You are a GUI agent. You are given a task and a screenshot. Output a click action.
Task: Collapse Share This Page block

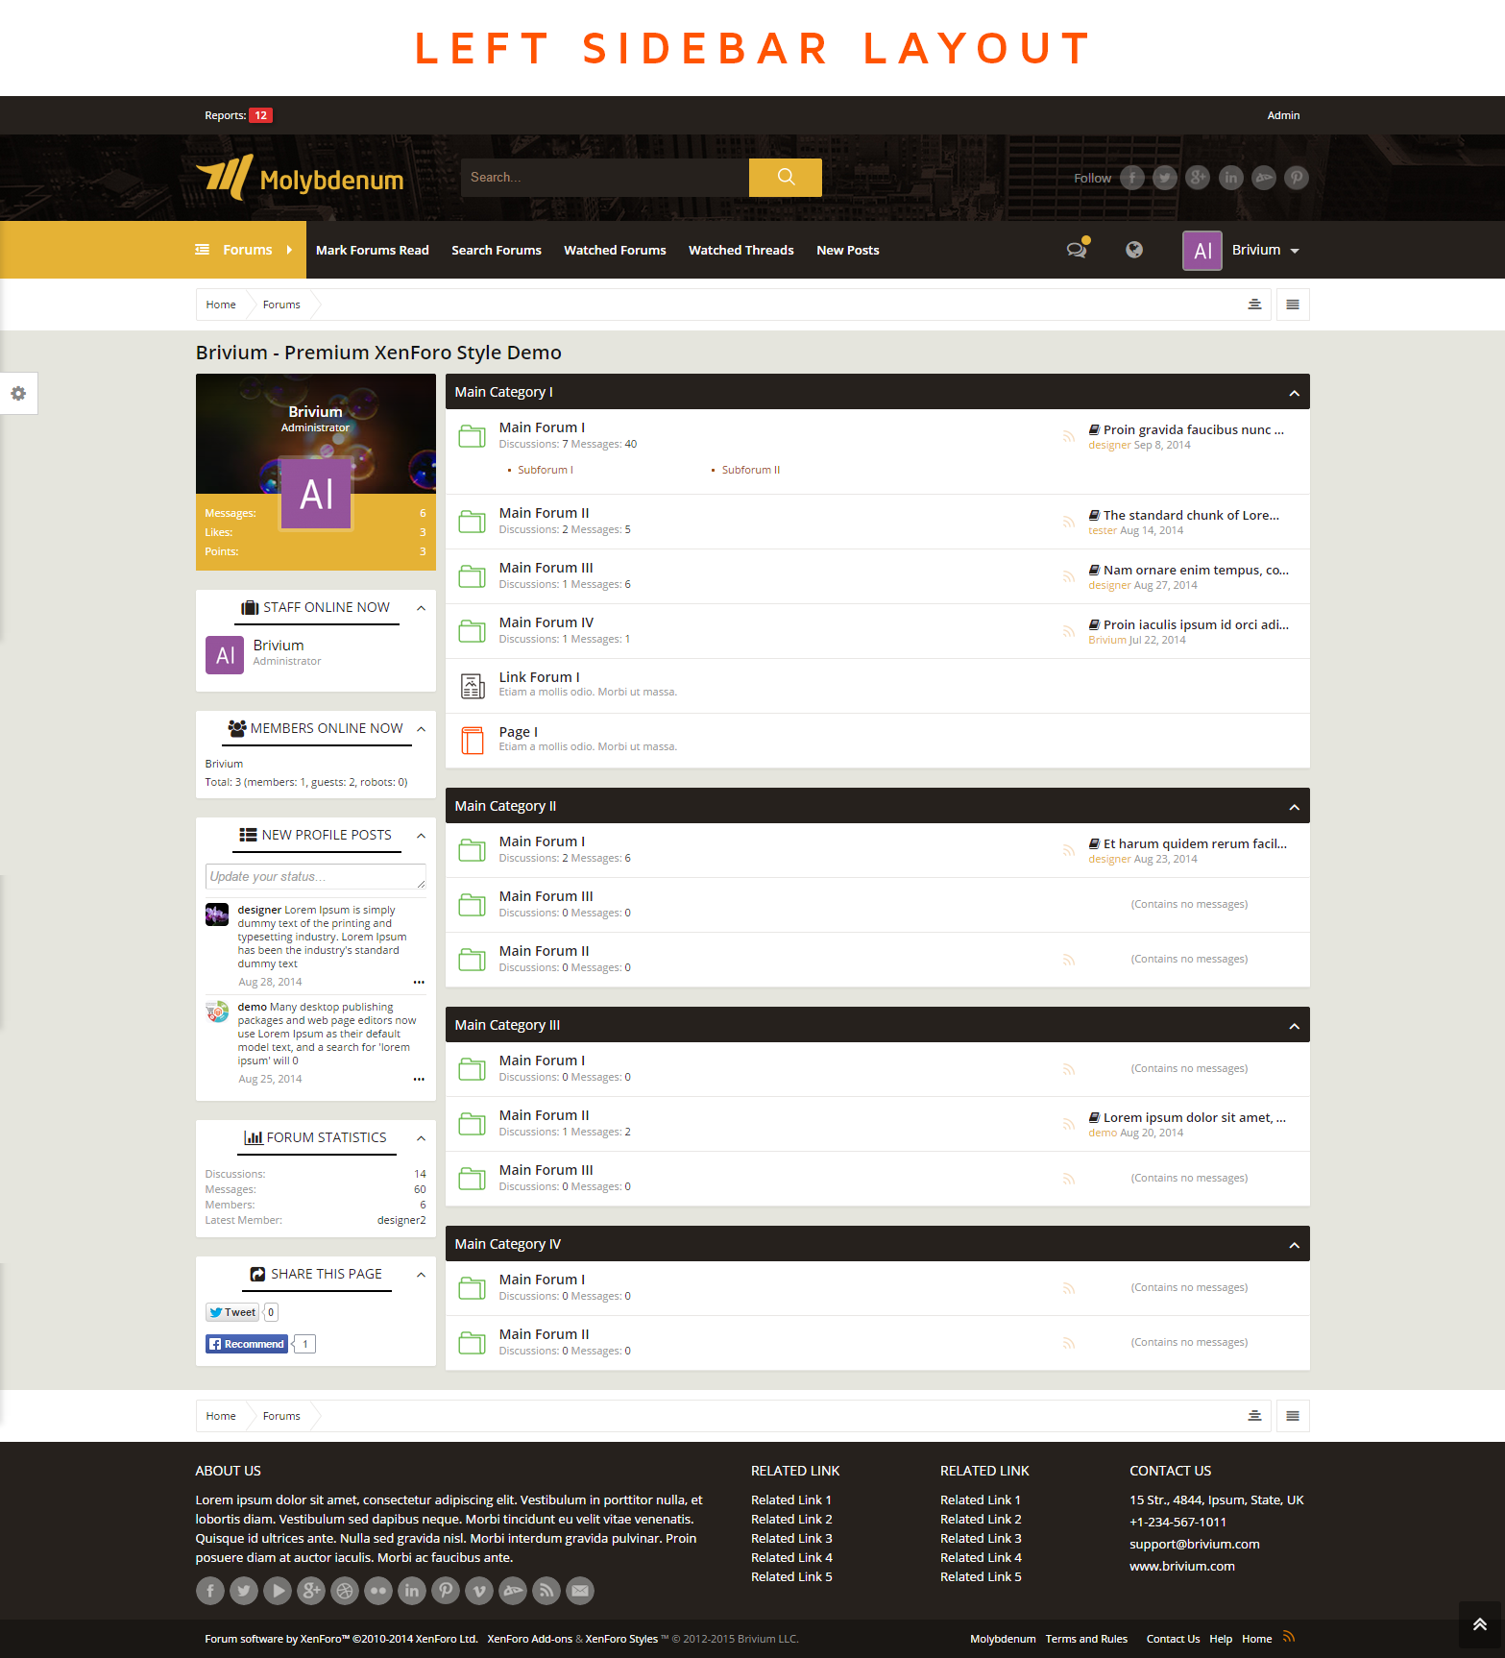click(421, 1275)
